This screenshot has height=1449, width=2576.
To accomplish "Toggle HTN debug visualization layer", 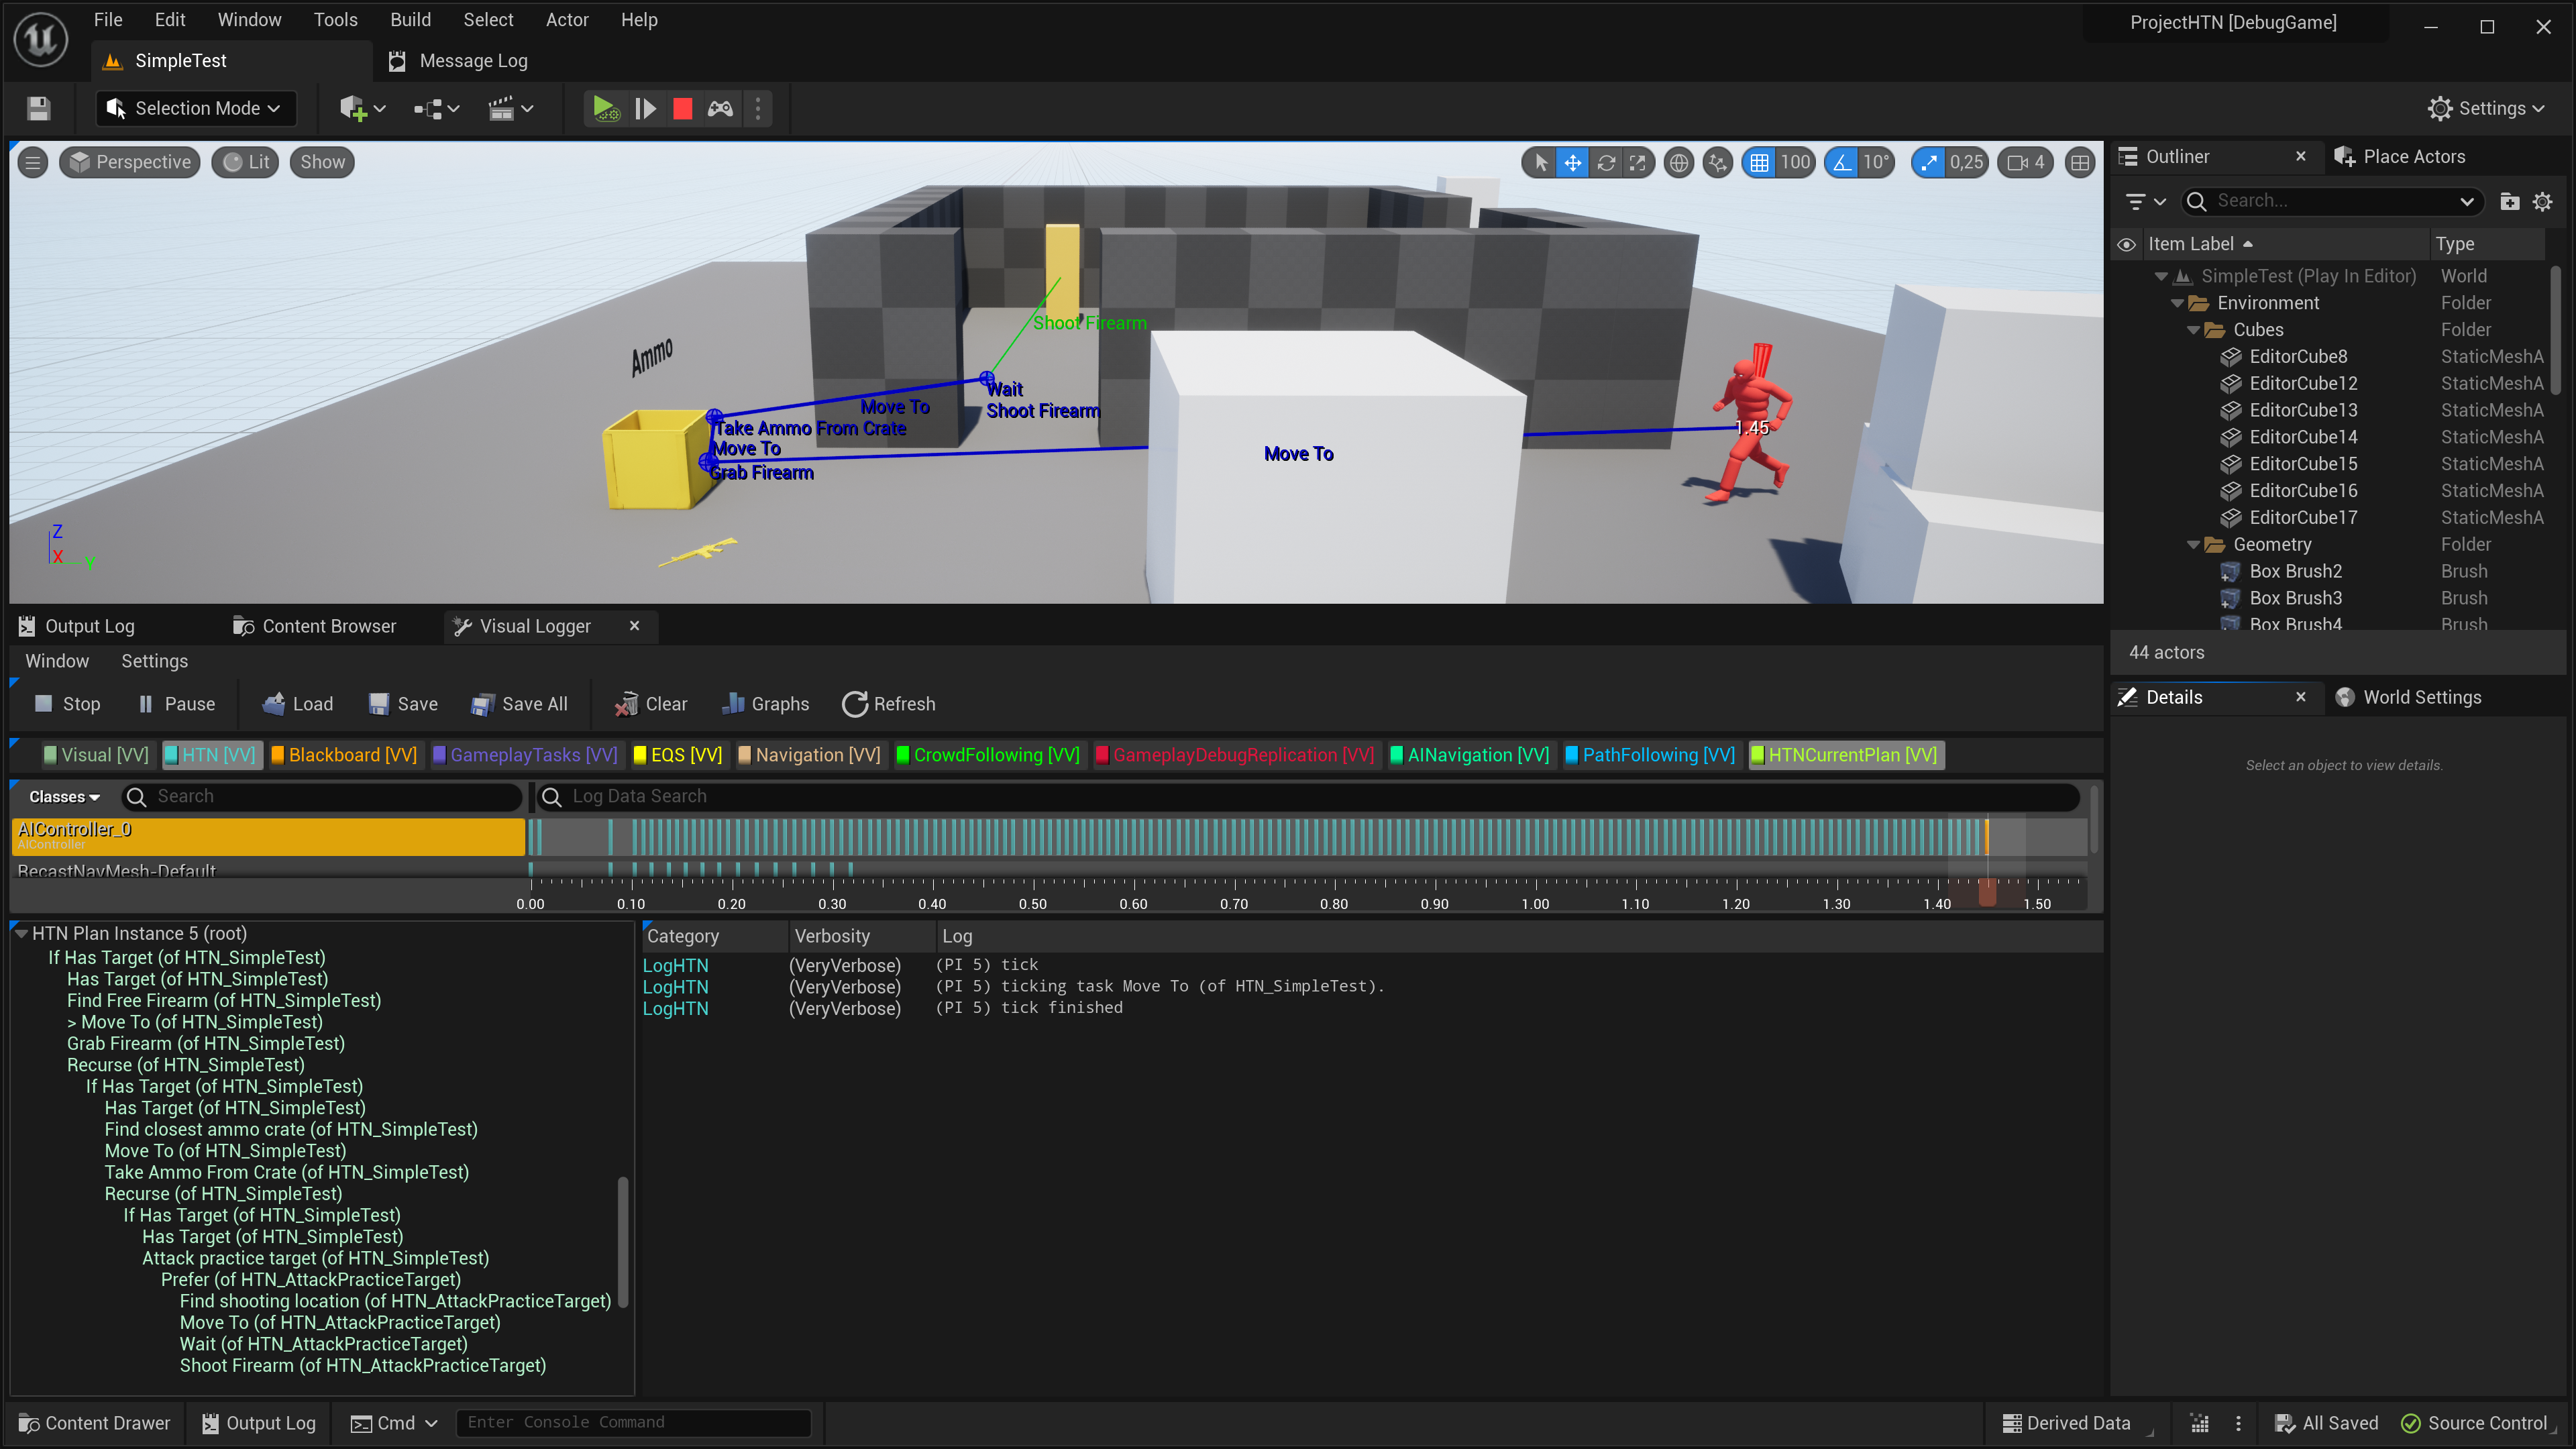I will point(212,755).
